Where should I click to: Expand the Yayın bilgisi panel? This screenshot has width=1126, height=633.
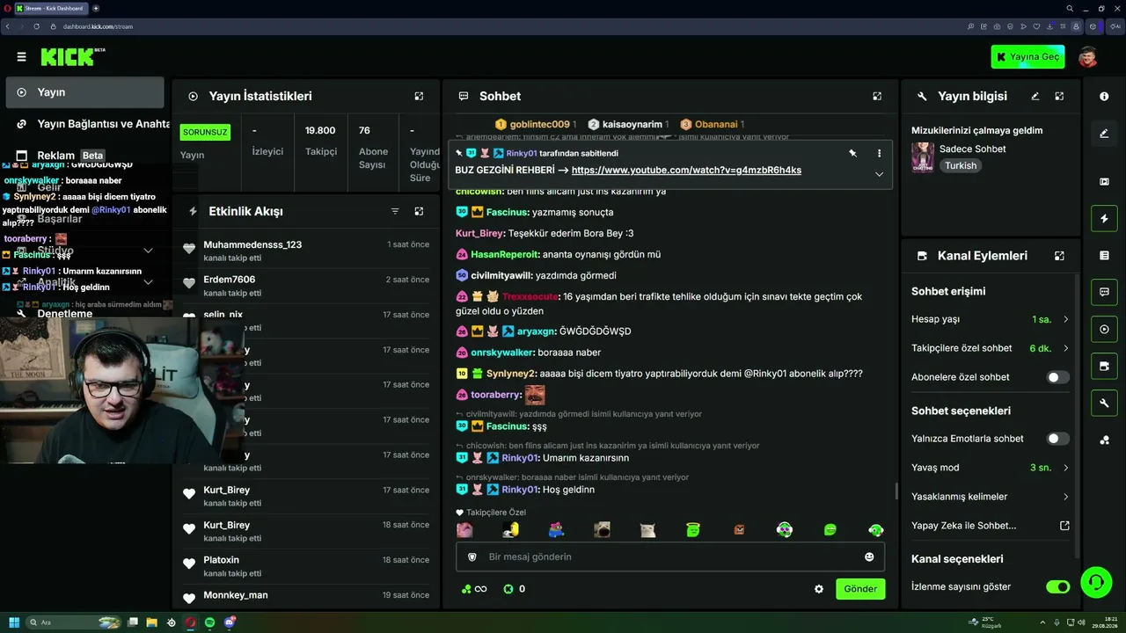pyautogui.click(x=1059, y=96)
